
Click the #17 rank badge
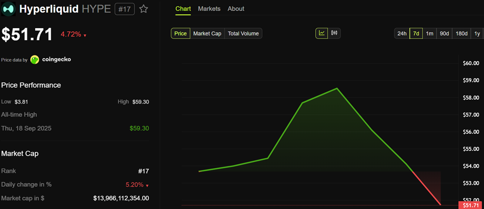click(x=125, y=9)
